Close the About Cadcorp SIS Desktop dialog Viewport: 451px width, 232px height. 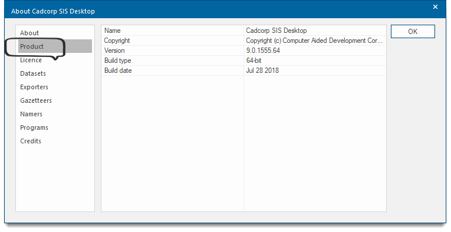click(435, 7)
